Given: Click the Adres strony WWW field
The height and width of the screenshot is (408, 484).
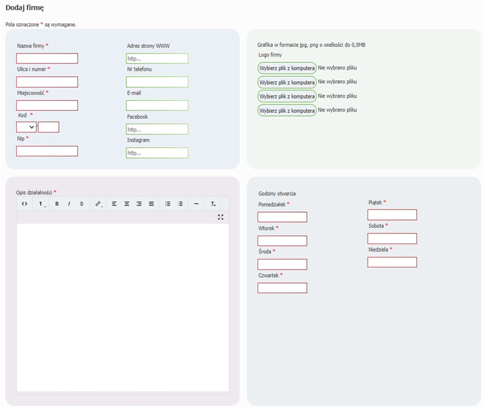Looking at the screenshot, I should [157, 58].
